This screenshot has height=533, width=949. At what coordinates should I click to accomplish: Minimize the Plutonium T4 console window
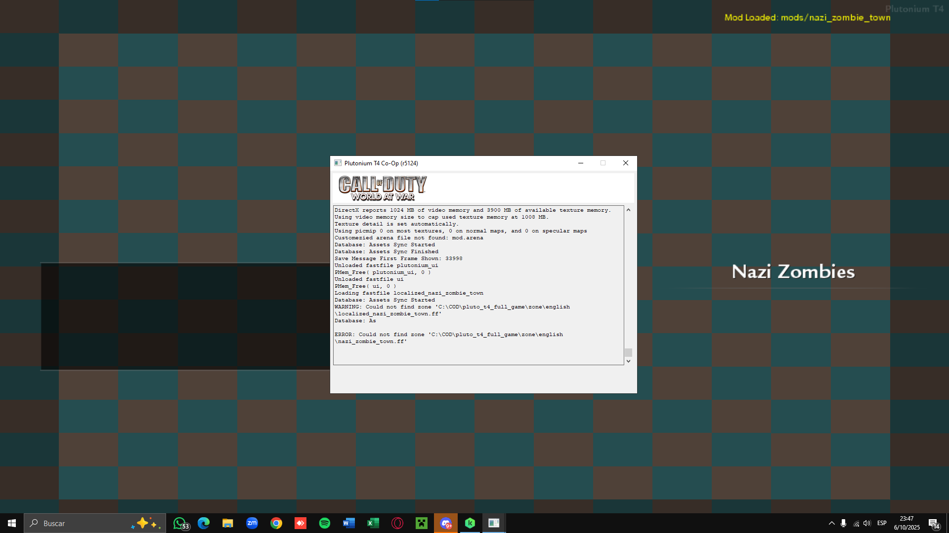coord(581,163)
